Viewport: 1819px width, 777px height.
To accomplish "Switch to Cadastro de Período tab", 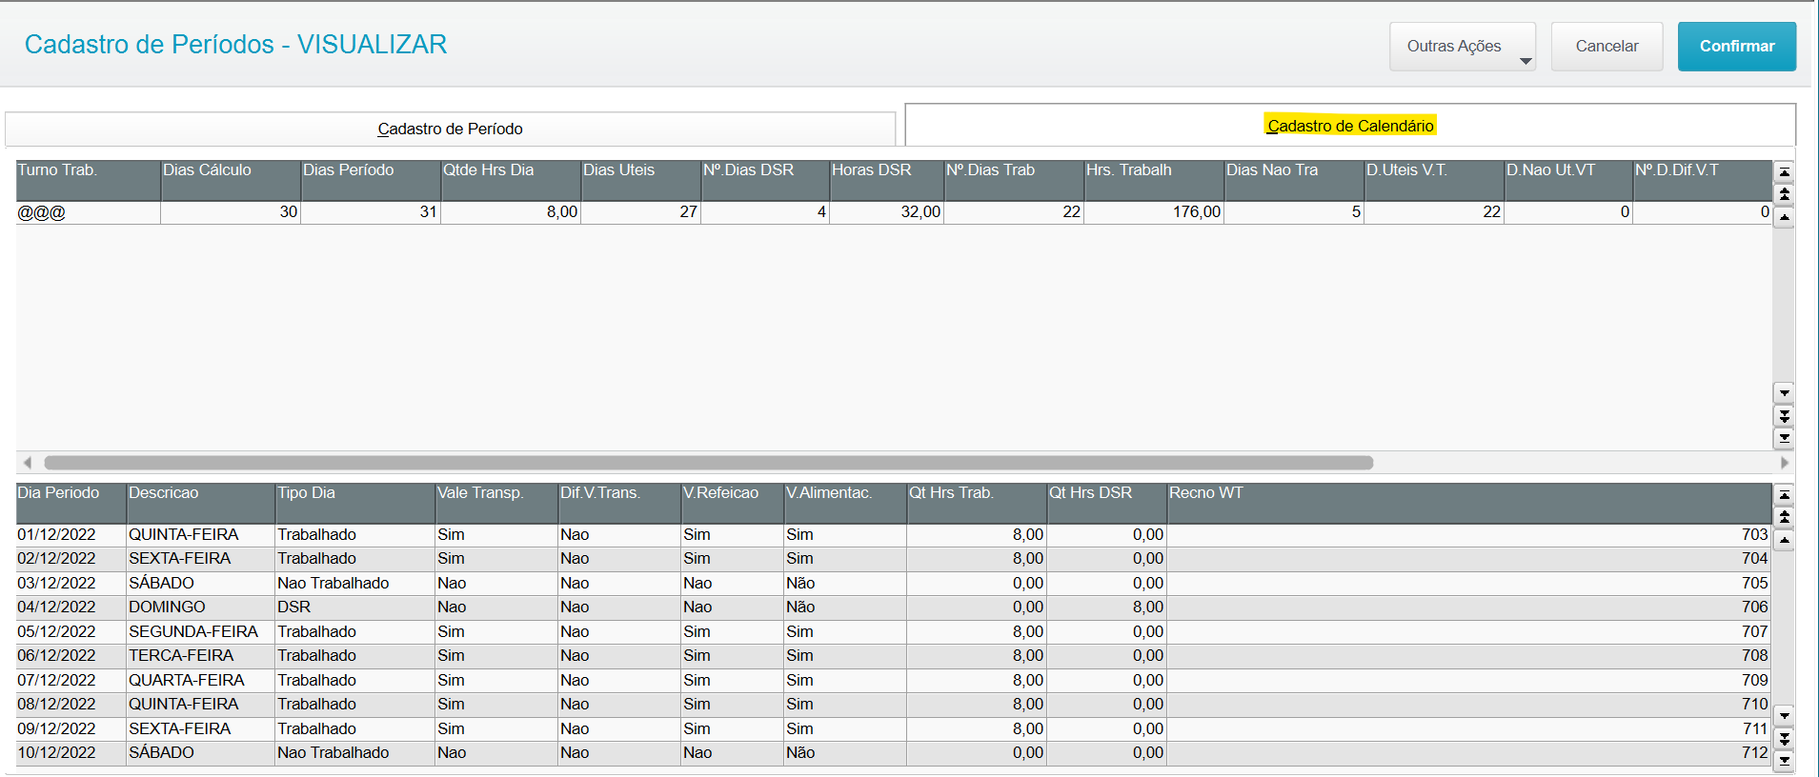I will pos(450,129).
